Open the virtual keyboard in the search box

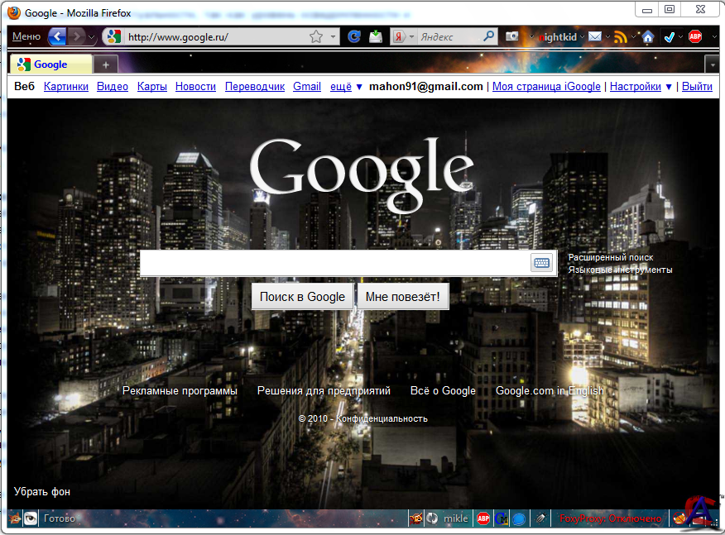[x=542, y=263]
